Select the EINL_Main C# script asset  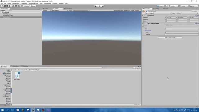pyautogui.click(x=17, y=76)
